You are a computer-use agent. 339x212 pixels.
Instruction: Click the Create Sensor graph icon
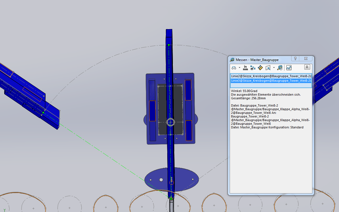[289, 68]
